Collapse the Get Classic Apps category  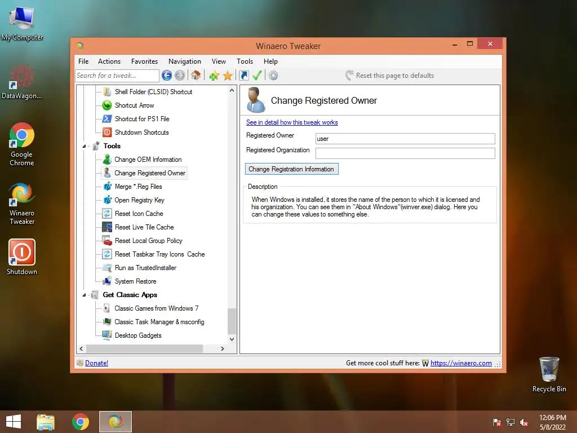84,295
